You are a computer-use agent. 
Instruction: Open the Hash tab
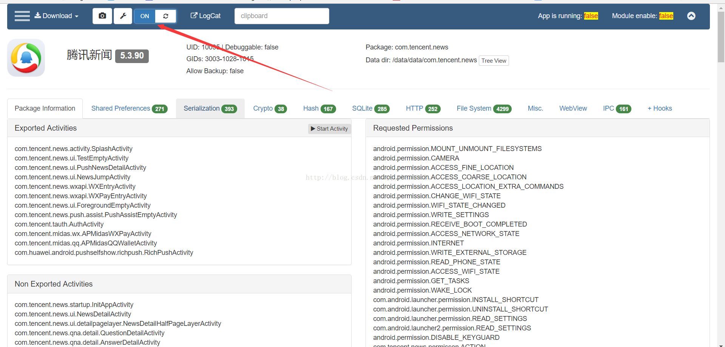click(319, 108)
